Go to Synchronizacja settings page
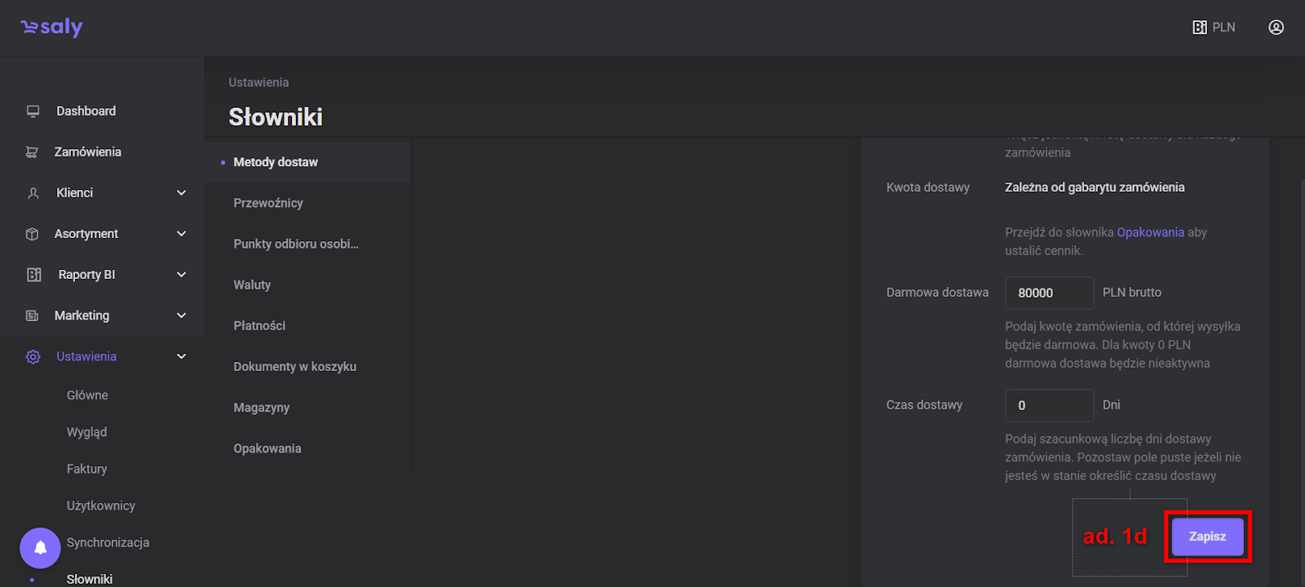The height and width of the screenshot is (587, 1305). tap(108, 542)
